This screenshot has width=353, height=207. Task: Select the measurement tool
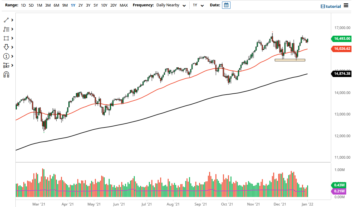6,65
